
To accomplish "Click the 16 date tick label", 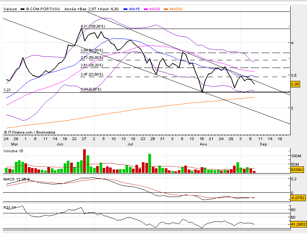I will click(201, 139).
